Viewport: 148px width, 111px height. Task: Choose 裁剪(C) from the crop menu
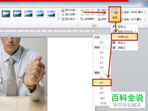pos(124,27)
